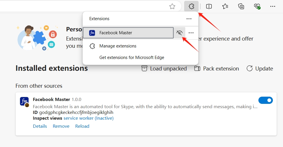Screen dimensions: 283x147
Task: Open Facebook Master Details link
Action: [40, 126]
